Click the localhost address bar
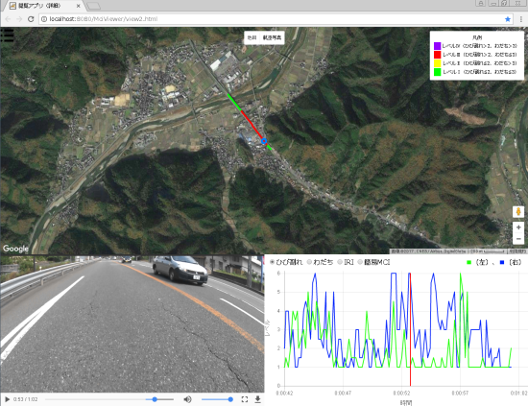 [x=271, y=19]
